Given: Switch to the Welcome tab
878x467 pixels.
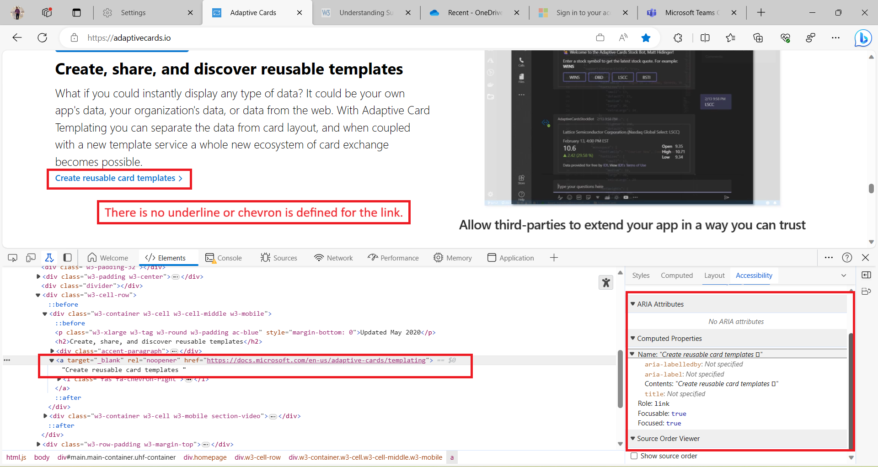Looking at the screenshot, I should click(108, 258).
